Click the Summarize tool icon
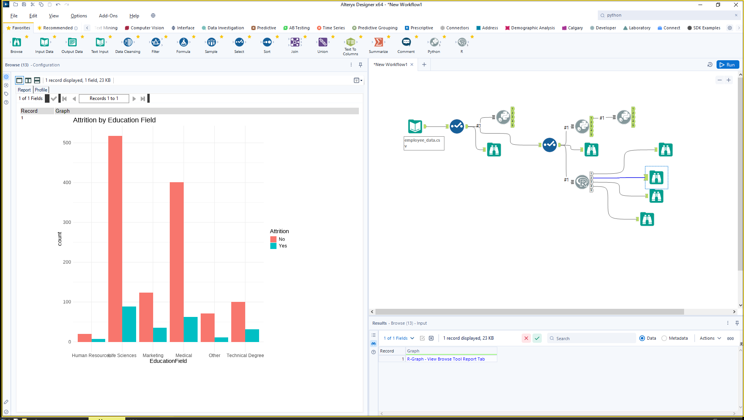The image size is (744, 420). point(378,42)
